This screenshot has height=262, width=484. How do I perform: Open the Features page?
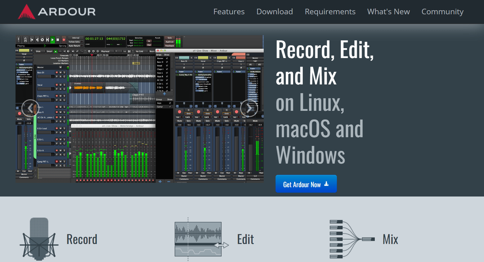tap(229, 12)
